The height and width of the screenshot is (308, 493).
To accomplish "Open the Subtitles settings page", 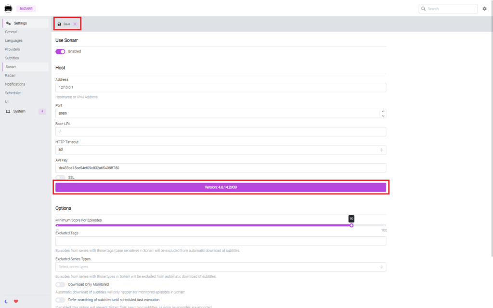I will point(26,58).
